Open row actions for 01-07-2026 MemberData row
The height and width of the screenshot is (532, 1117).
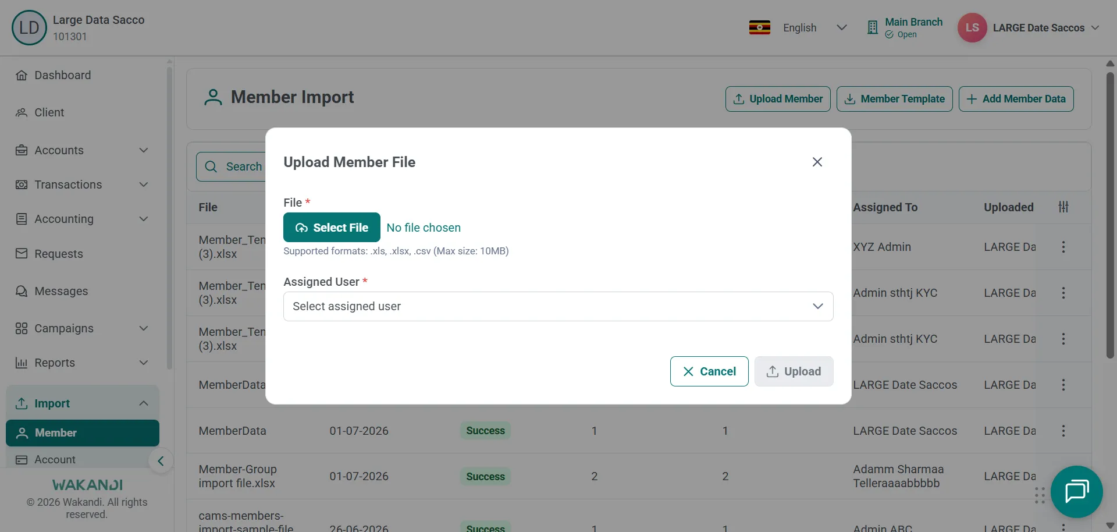pos(1063,431)
